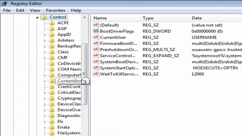This screenshot has height=136, width=242.
Task: Select the AGP registry key
Action: tap(62, 29)
